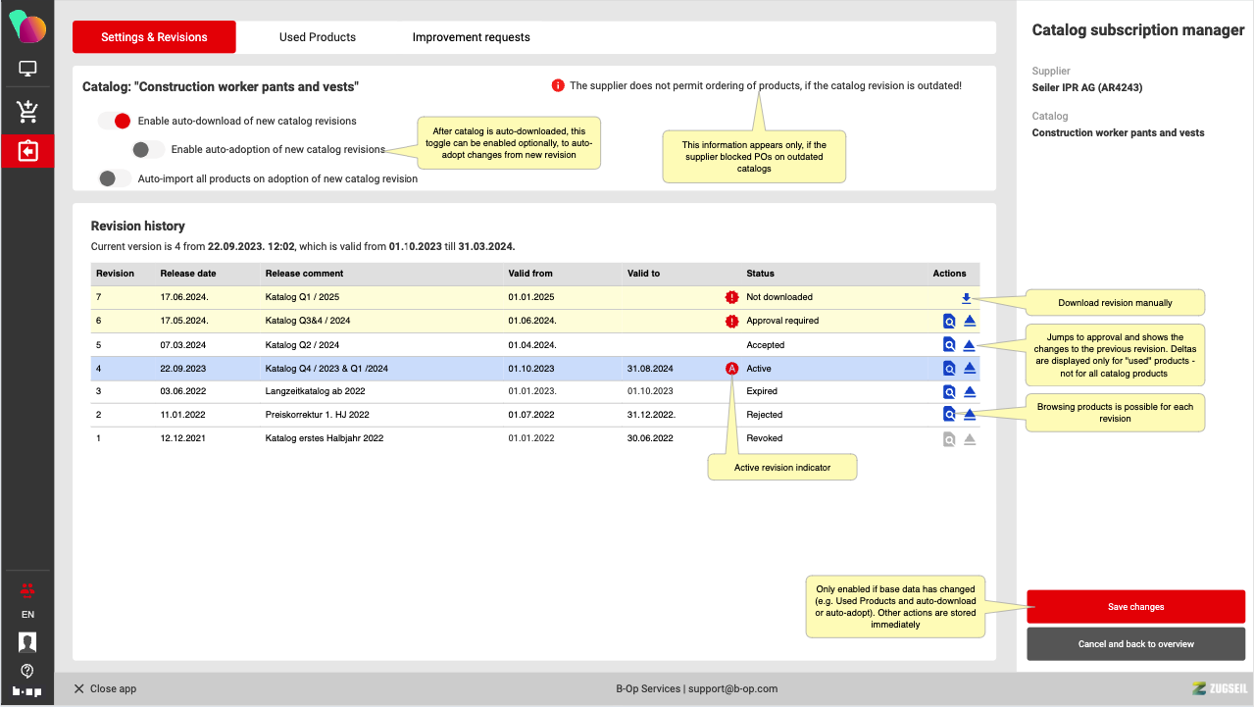Image resolution: width=1254 pixels, height=707 pixels.
Task: Jump to approval for revision 5 (Accepted)
Action: pyautogui.click(x=969, y=345)
